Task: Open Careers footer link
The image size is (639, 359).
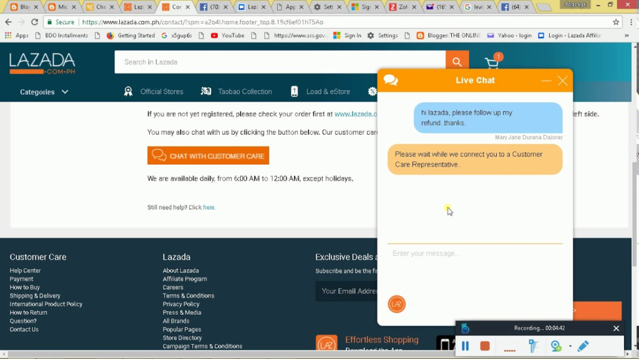Action: (173, 287)
